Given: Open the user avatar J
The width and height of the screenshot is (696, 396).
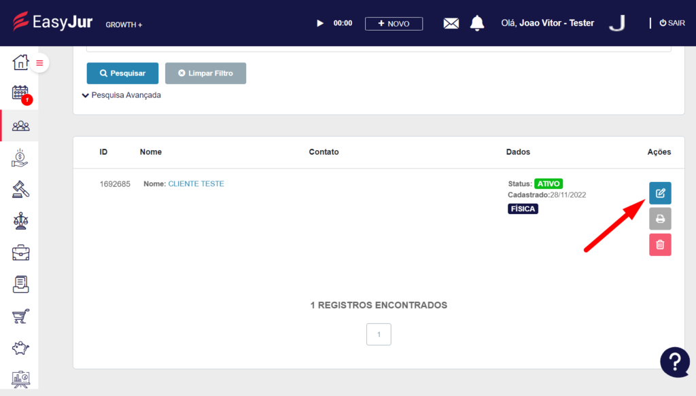Looking at the screenshot, I should pyautogui.click(x=617, y=23).
